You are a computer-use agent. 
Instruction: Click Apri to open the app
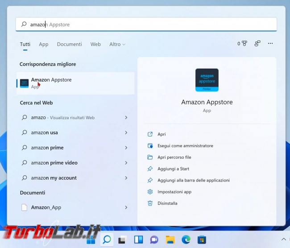[x=162, y=134]
